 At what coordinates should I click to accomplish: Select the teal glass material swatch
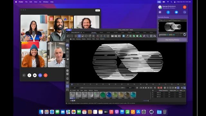133,95
